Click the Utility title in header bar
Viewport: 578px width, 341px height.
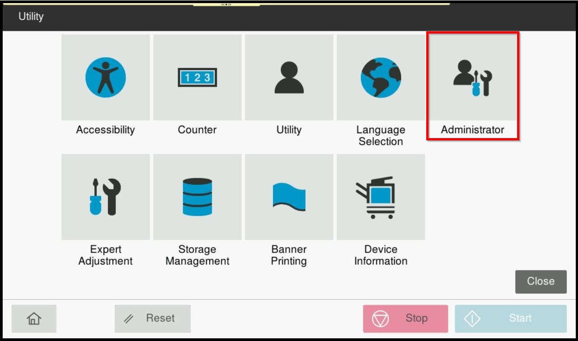coord(31,17)
